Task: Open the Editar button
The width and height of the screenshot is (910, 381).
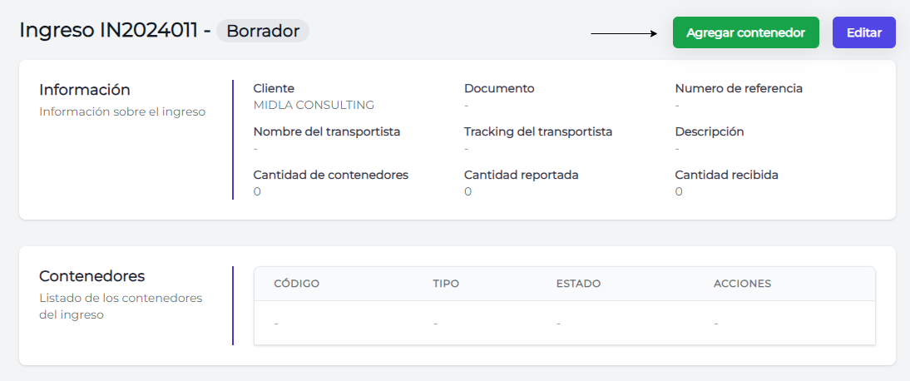Action: (864, 32)
